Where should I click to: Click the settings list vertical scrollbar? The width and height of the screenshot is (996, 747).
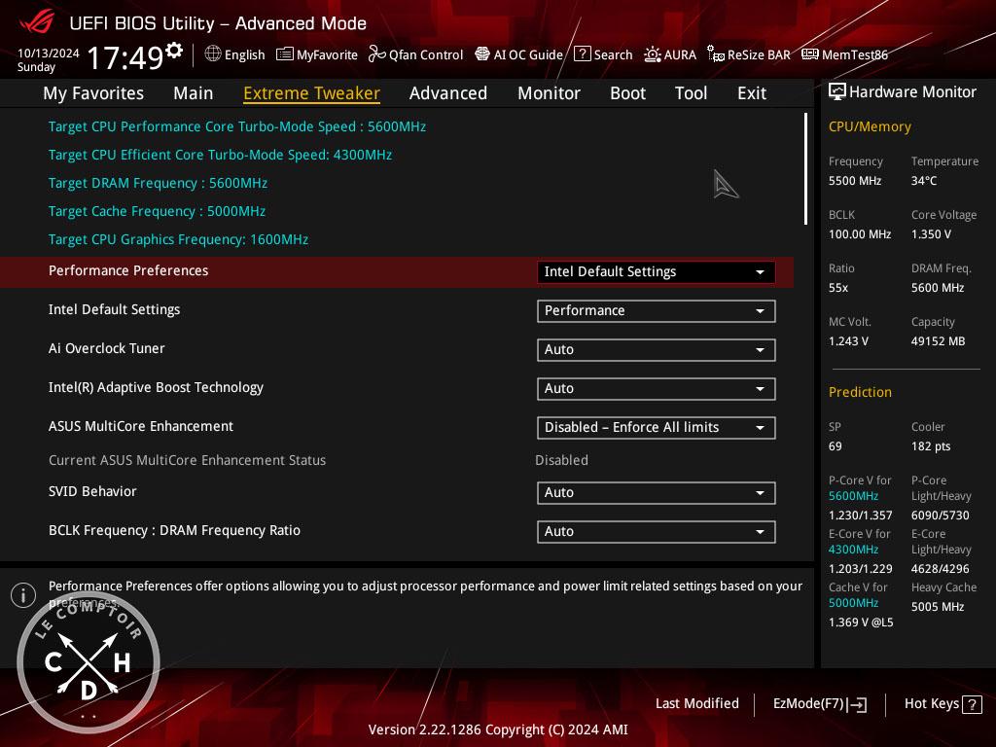click(805, 169)
